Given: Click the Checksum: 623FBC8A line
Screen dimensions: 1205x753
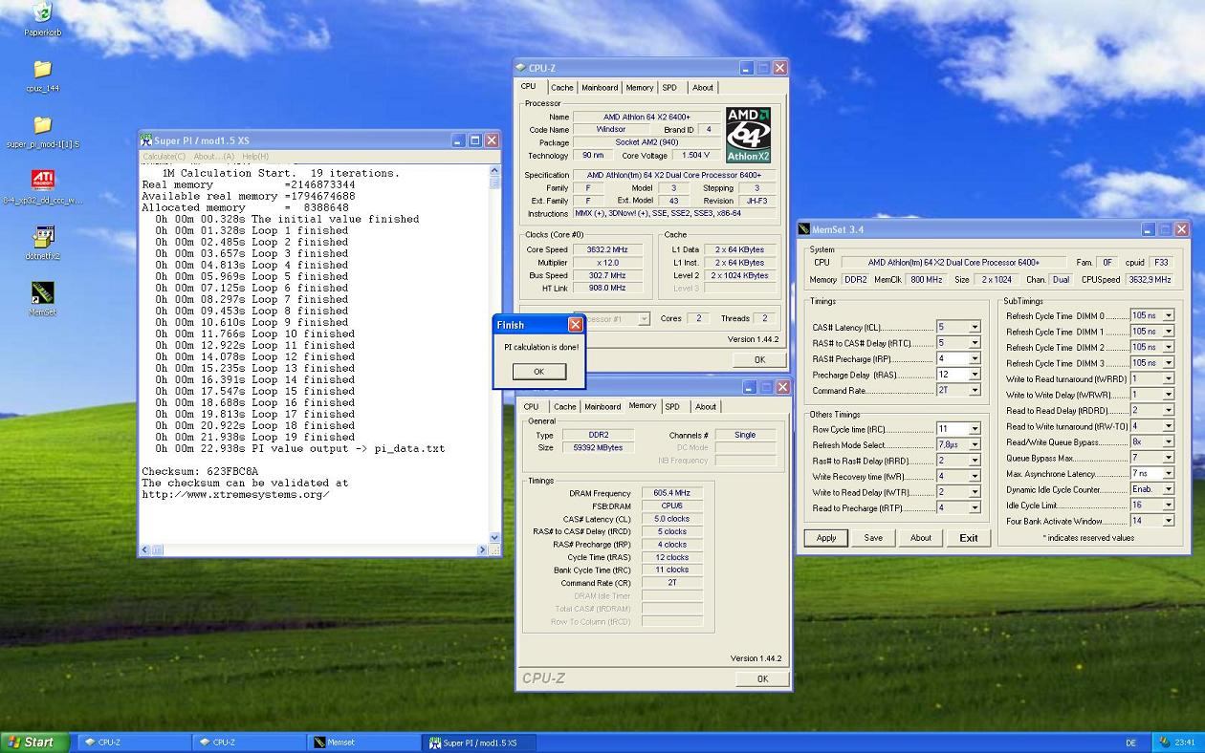Looking at the screenshot, I should (200, 471).
